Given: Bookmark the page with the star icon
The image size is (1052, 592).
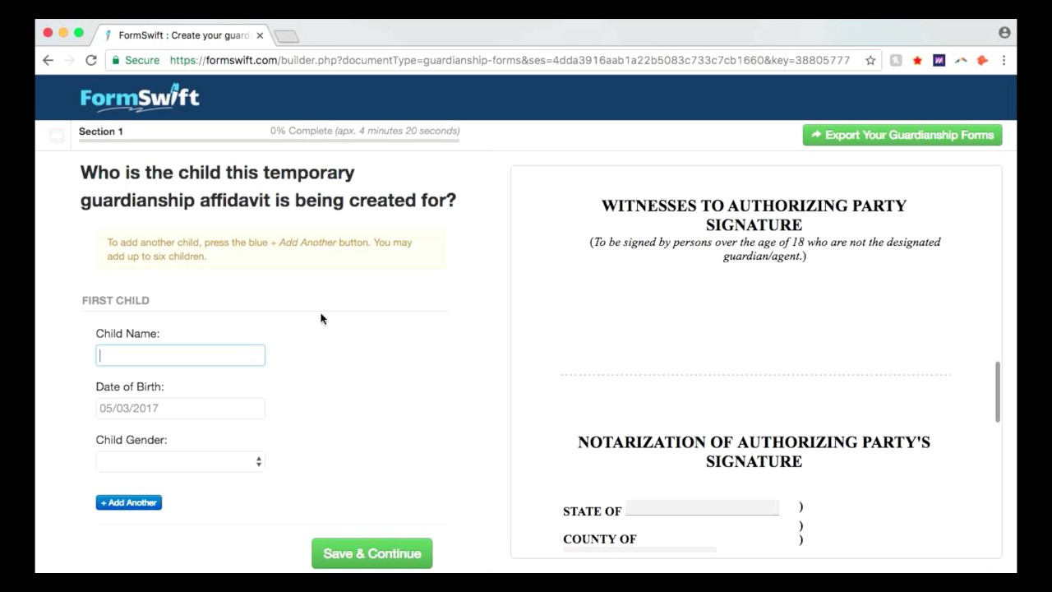Looking at the screenshot, I should tap(870, 60).
